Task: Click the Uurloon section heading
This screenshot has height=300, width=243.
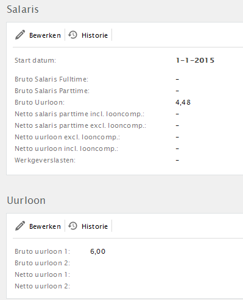Action: point(26,200)
